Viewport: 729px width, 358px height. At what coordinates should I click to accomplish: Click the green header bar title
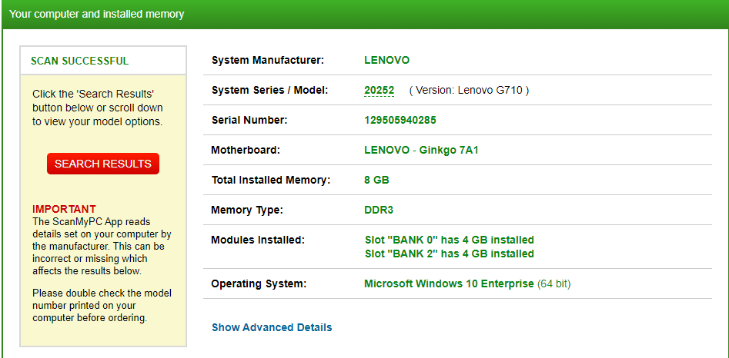[96, 14]
